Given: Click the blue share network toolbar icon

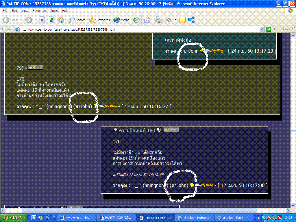Looking at the screenshot, I should tap(191, 20).
